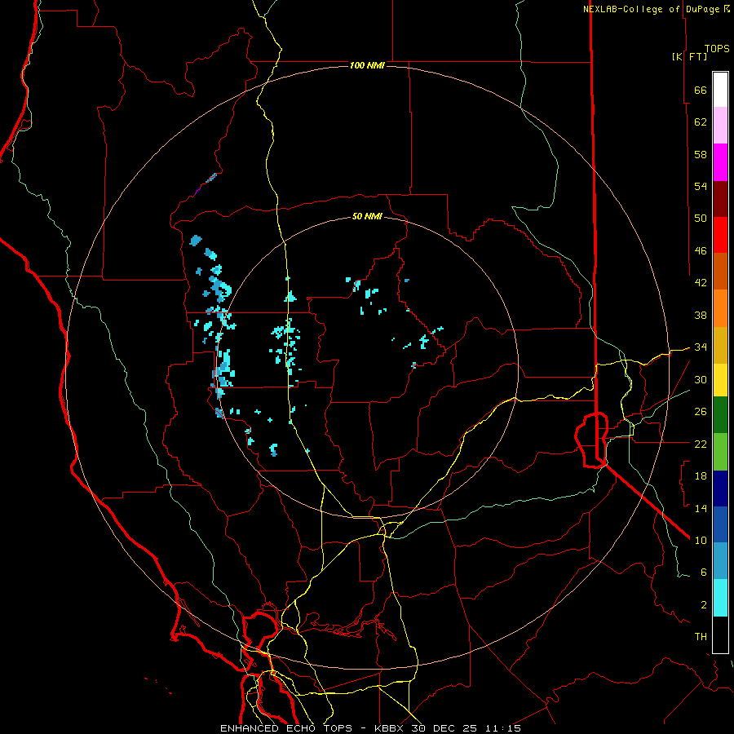
Task: Click the "46" legend value
Action: [701, 251]
